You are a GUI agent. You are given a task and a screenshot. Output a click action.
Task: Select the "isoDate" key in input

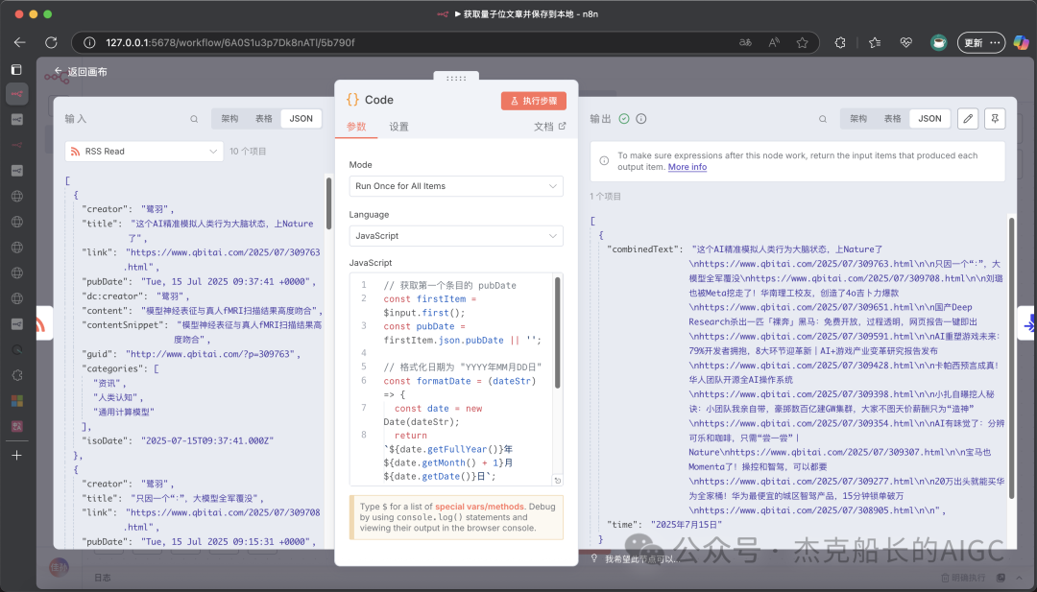106,440
